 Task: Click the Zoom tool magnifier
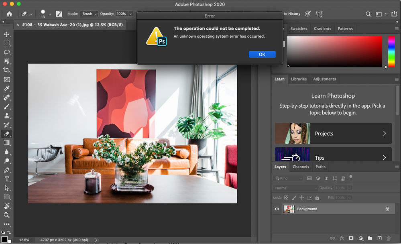(x=6, y=215)
